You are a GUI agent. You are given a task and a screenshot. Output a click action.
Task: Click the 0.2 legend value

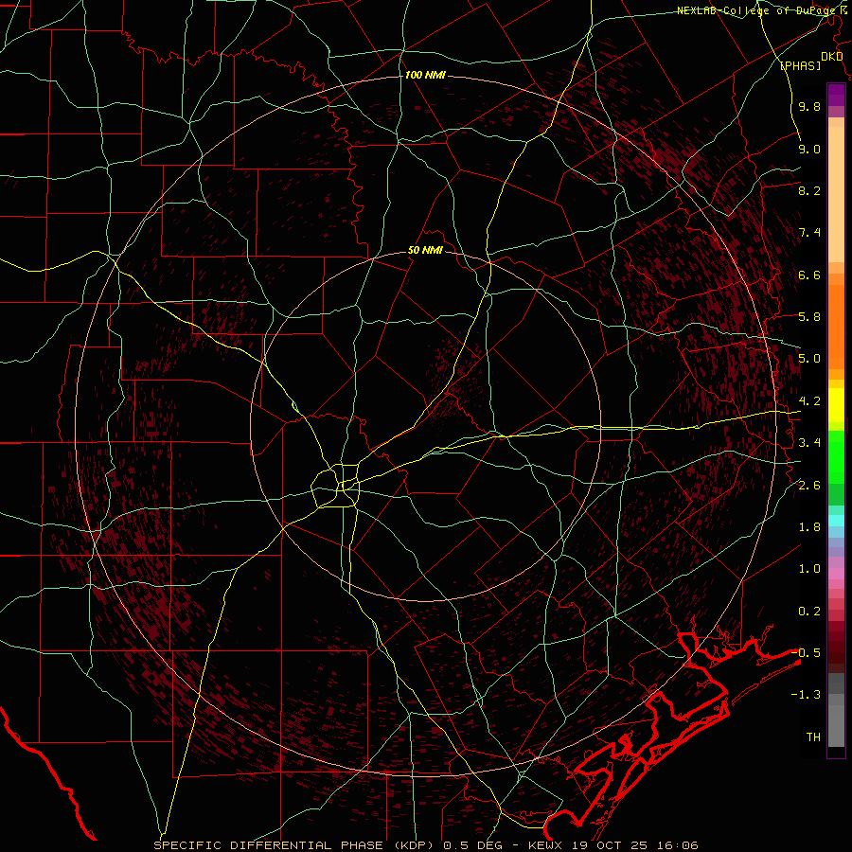click(809, 611)
